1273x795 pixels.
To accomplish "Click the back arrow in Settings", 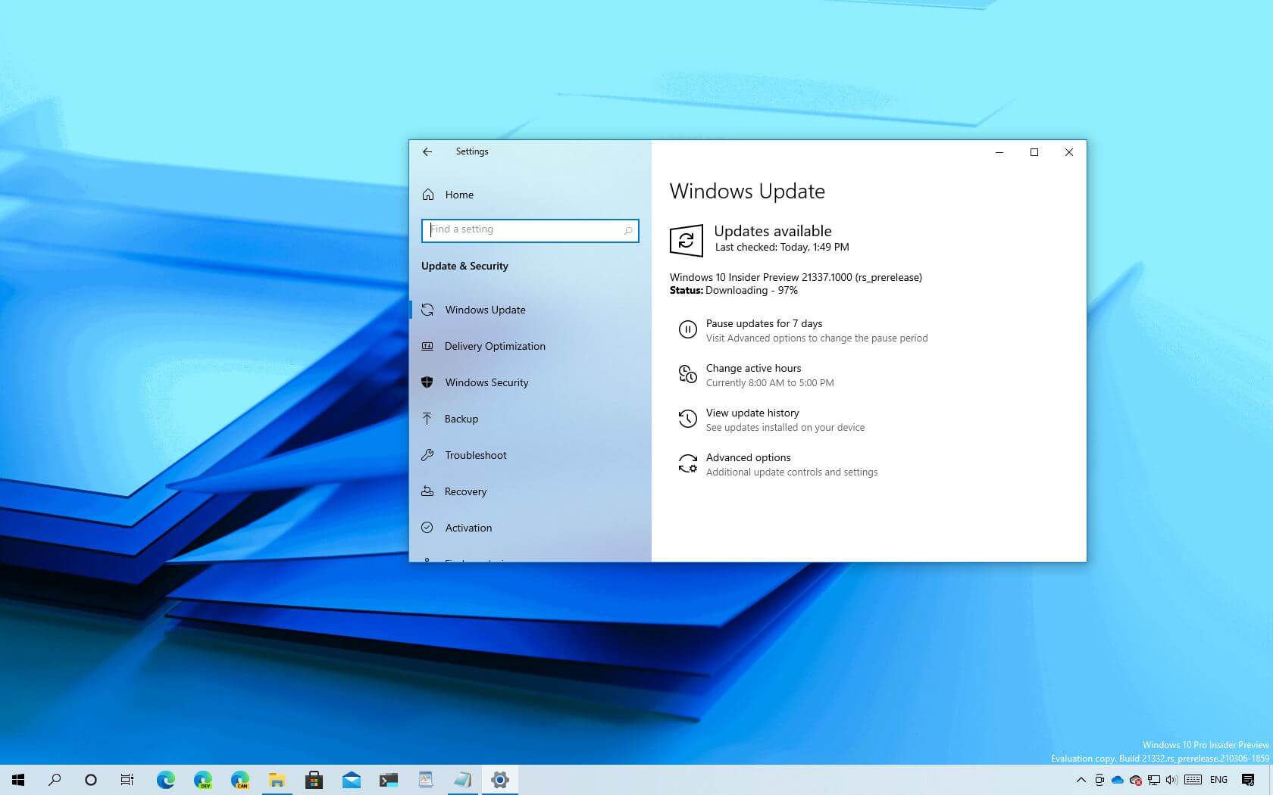I will click(x=427, y=151).
